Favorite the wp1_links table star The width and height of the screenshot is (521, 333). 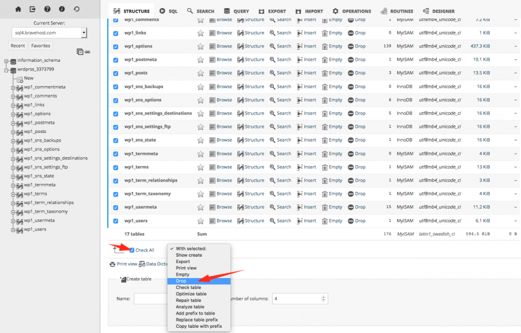(200, 33)
